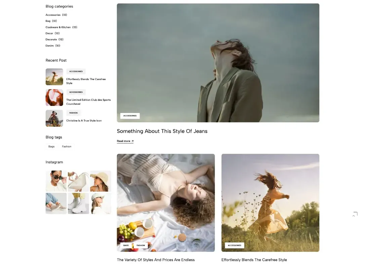
Task: Open Instagram photo of white handbag
Action: click(78, 181)
